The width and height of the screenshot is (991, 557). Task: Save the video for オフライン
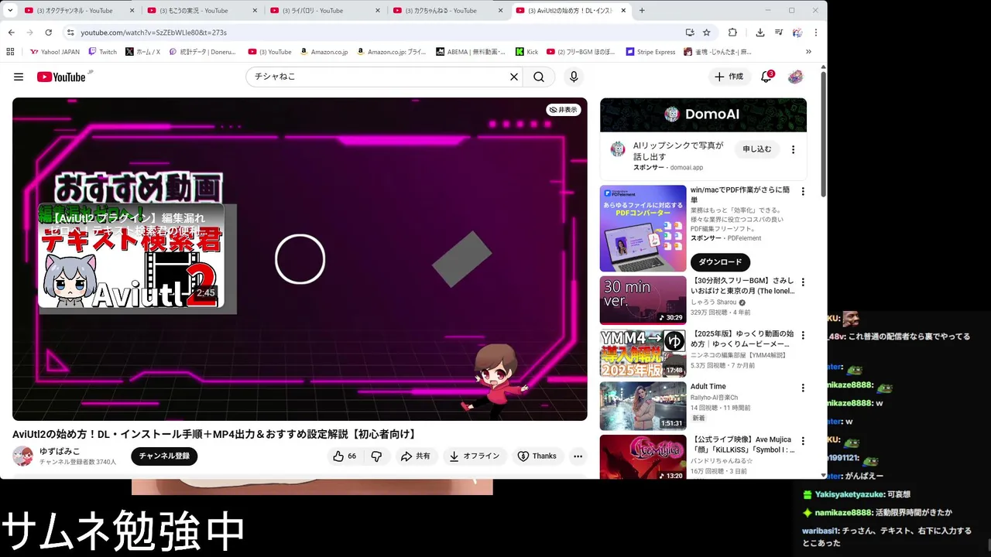click(475, 456)
